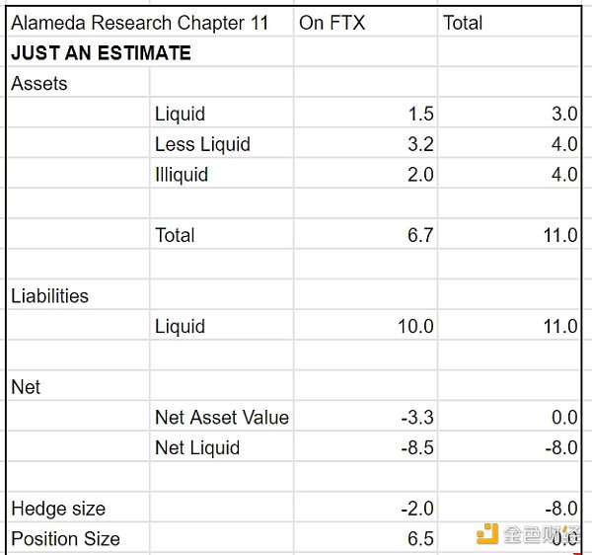Click the 'Position Size' label cell
The image size is (592, 555).
(65, 539)
